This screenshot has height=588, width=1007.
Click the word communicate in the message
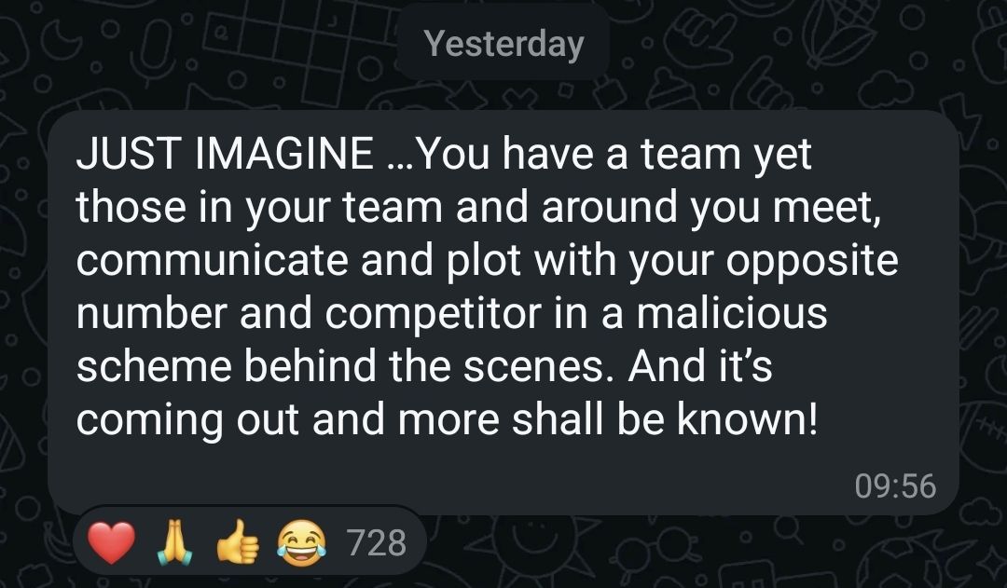[x=213, y=260]
